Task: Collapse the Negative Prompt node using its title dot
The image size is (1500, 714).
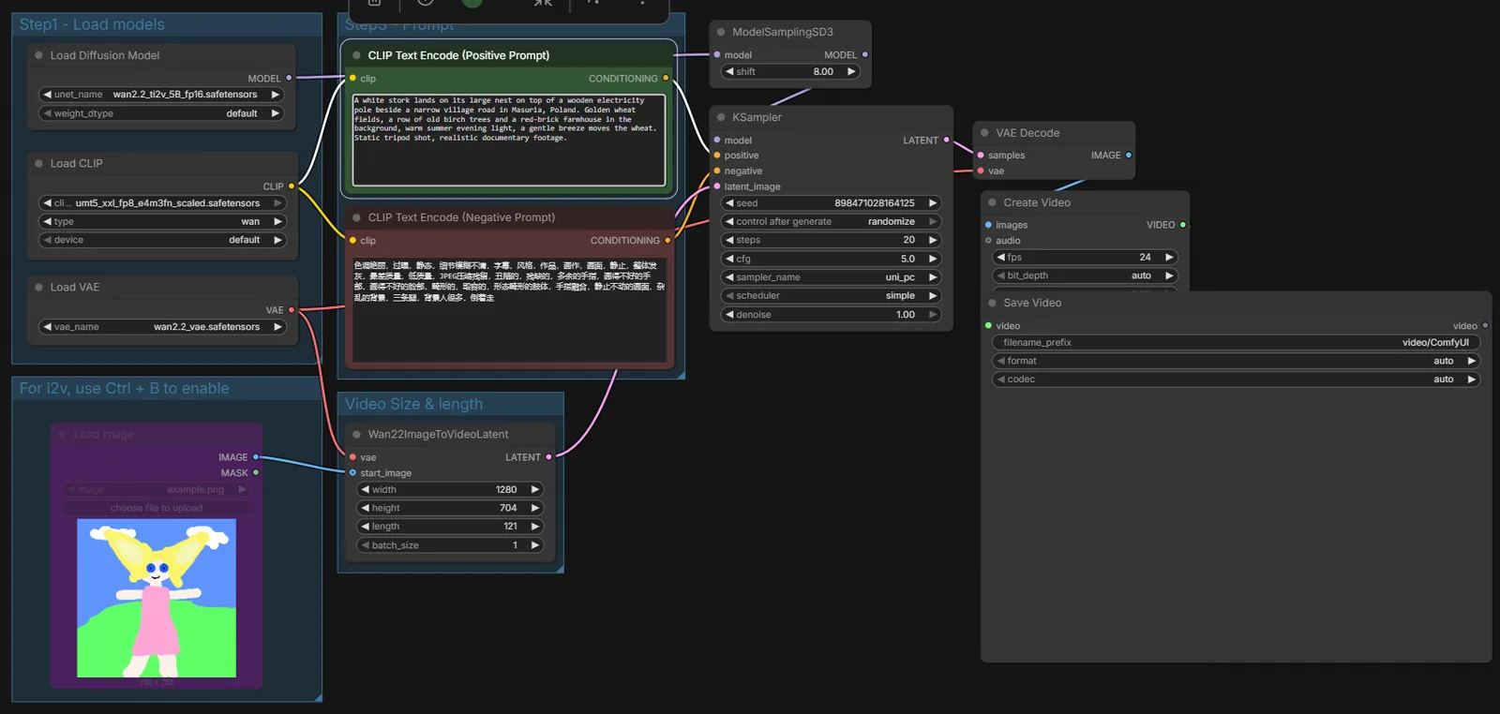Action: (x=356, y=217)
